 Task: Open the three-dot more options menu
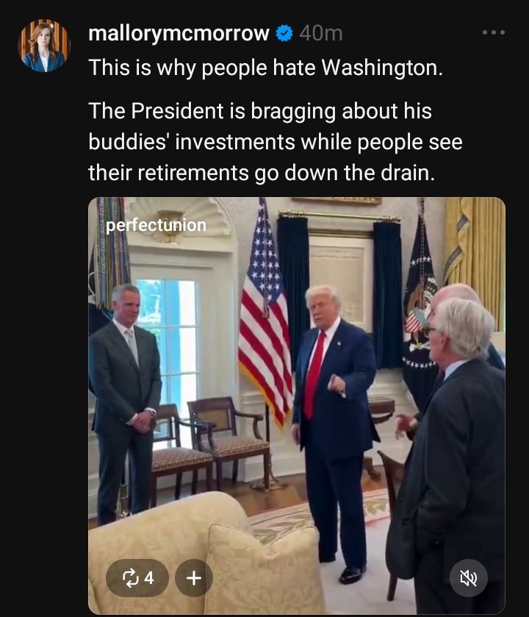point(494,32)
